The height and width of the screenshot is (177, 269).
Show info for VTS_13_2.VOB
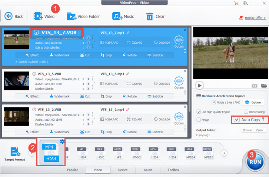coord(34,110)
